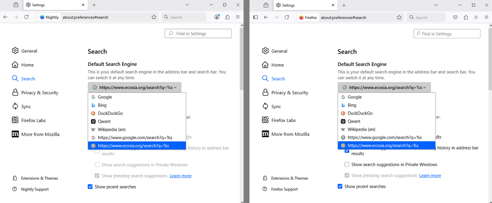Screen dimensions: 492x203
Task: Open the hamburger application menu in Firefox
Action: (x=486, y=17)
